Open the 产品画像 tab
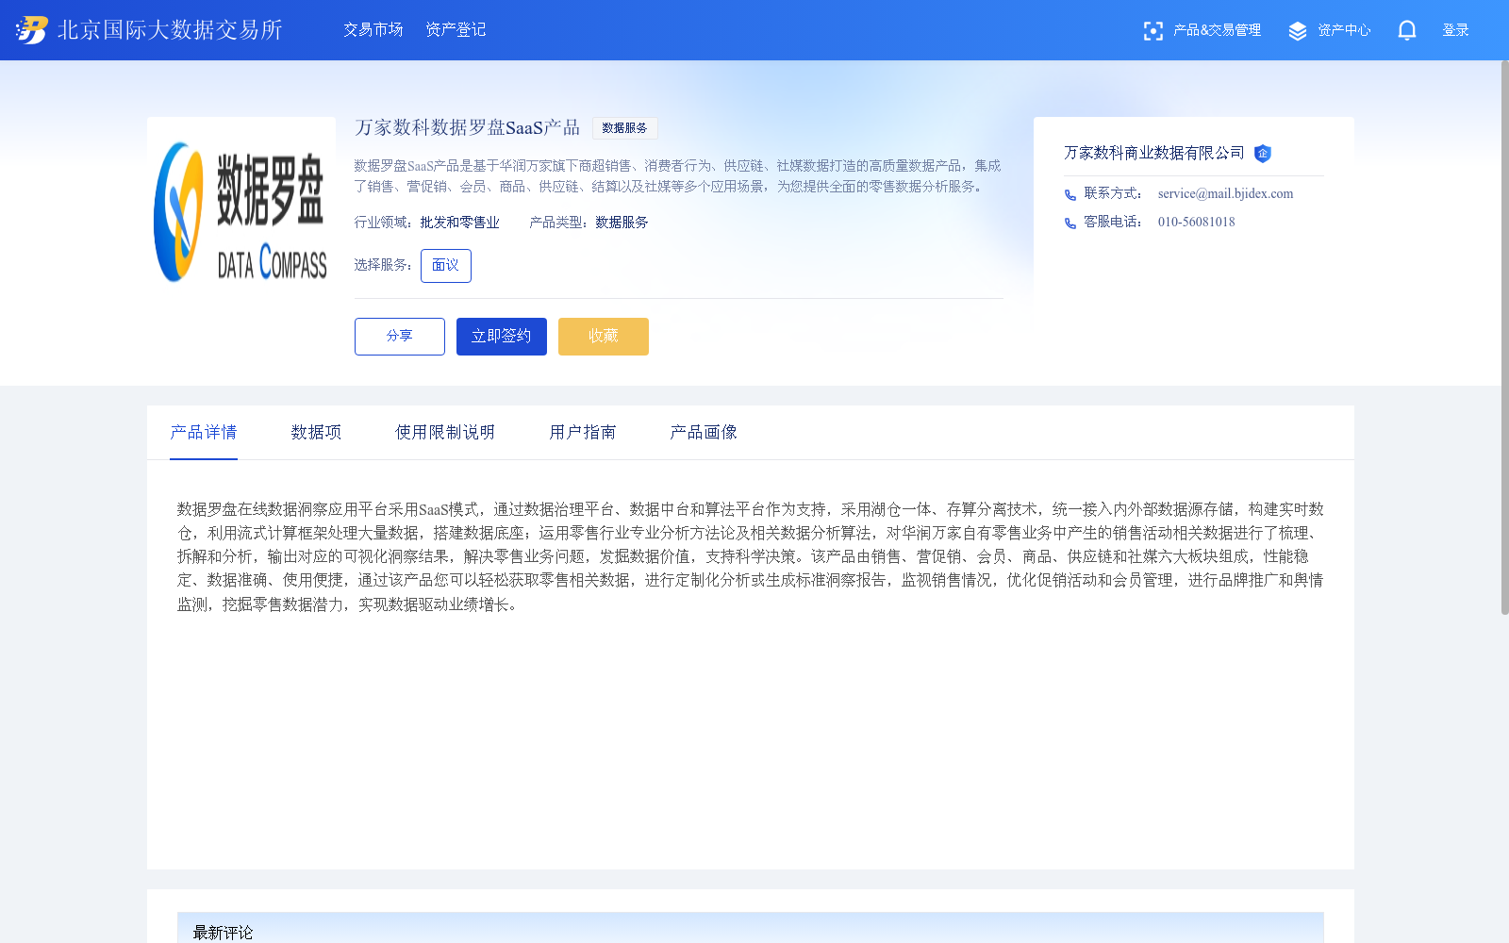Viewport: 1509px width, 943px height. (704, 432)
